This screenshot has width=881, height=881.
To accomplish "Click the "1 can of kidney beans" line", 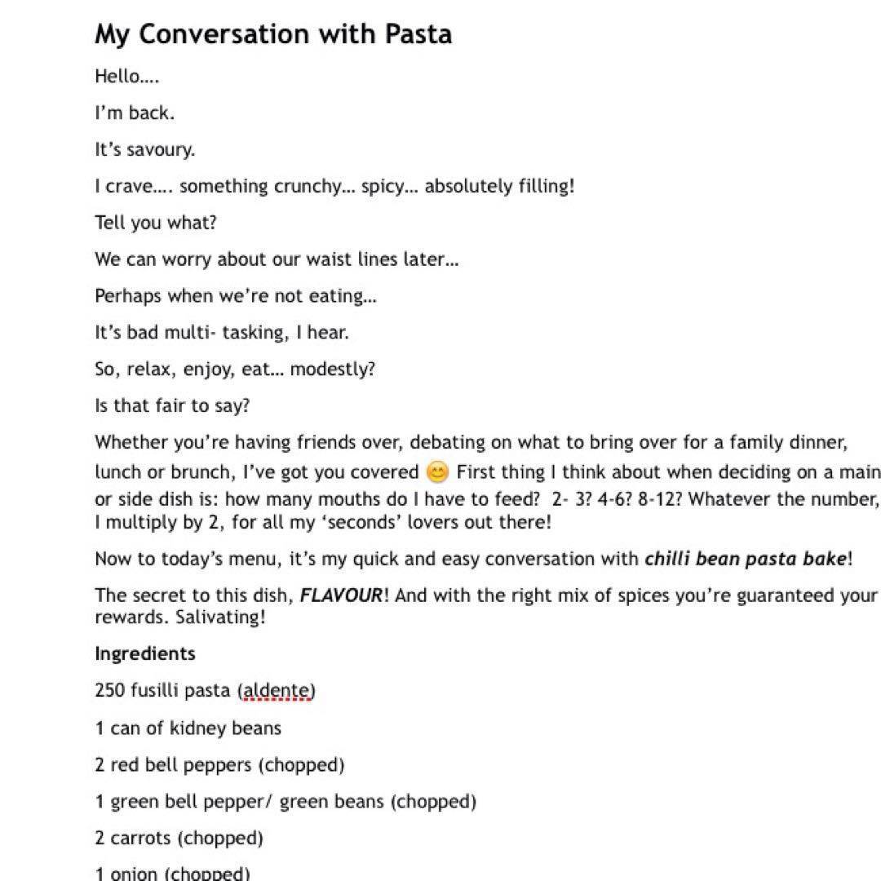I will 188,728.
